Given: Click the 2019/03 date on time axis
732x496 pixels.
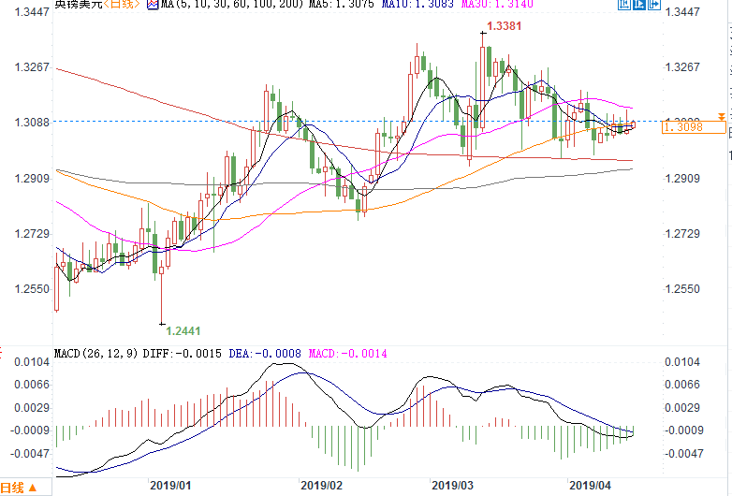Looking at the screenshot, I should click(x=452, y=486).
